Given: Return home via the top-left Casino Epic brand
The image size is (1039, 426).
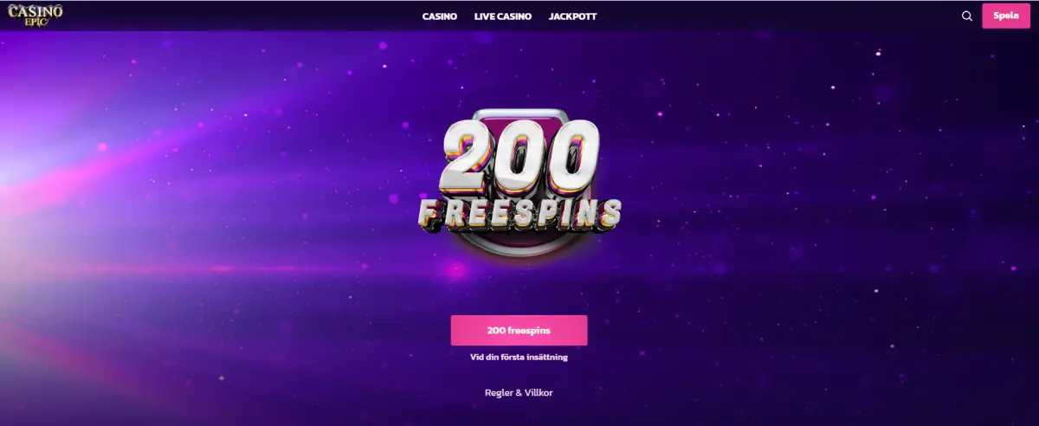Looking at the screenshot, I should 35,15.
